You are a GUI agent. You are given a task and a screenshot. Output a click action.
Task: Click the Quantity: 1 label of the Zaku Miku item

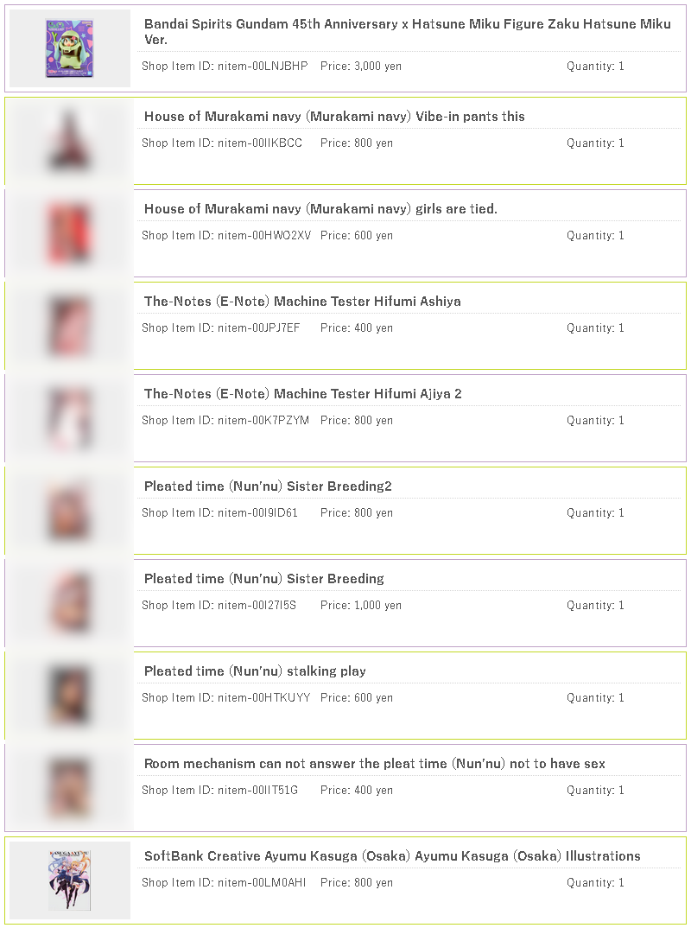tap(595, 67)
